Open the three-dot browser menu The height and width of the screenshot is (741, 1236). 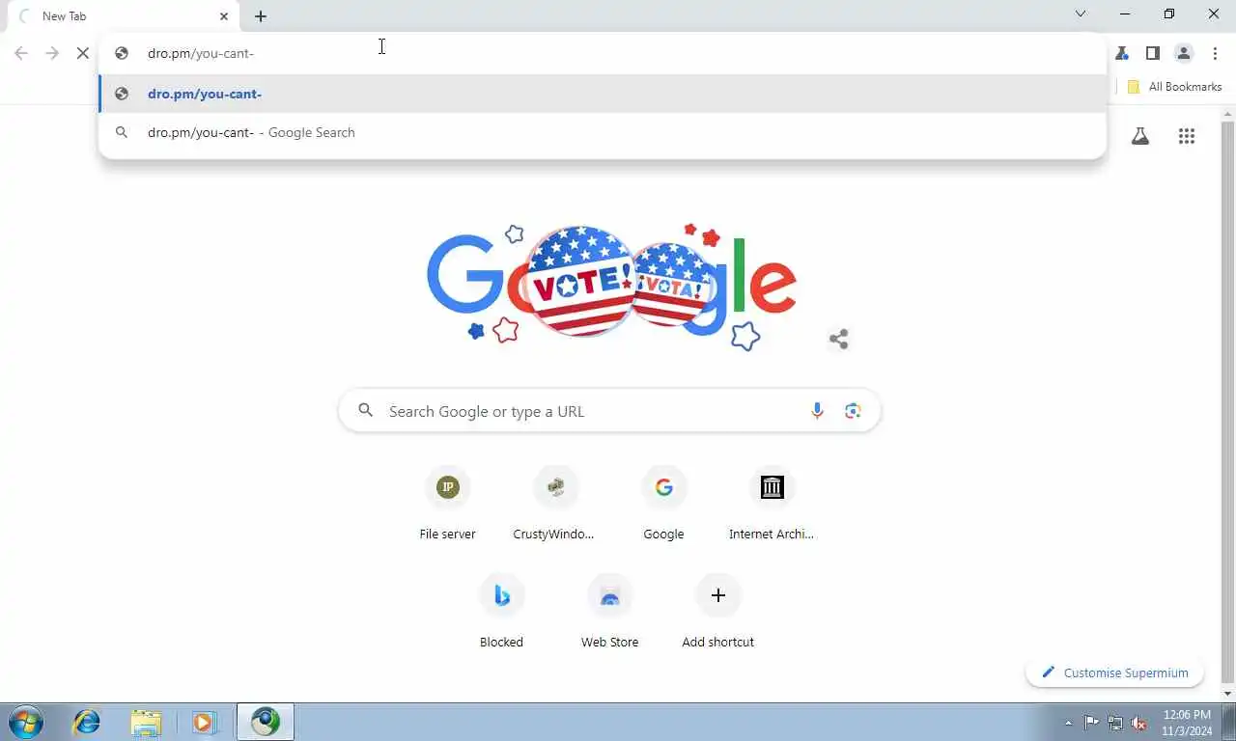(x=1215, y=53)
